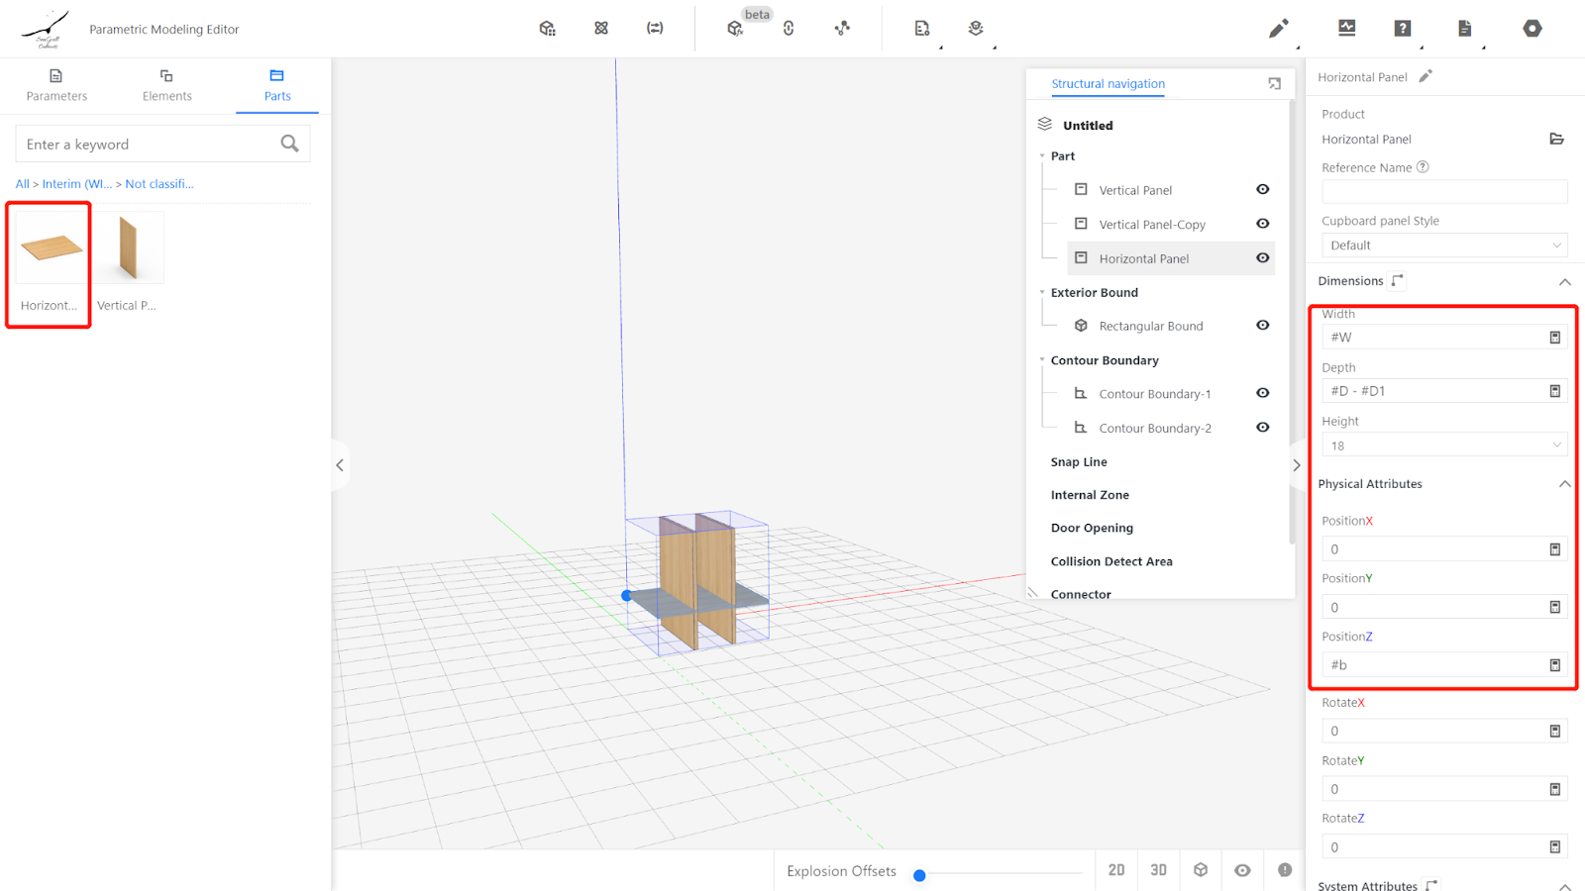
Task: Click the search magnifier icon
Action: tap(289, 144)
